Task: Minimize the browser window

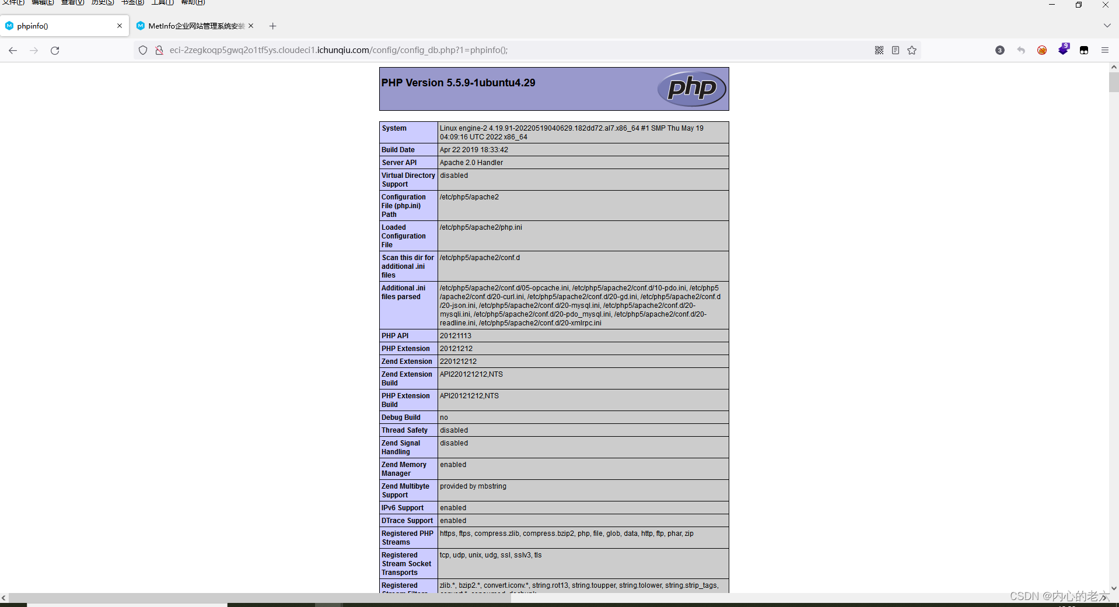Action: tap(1052, 5)
